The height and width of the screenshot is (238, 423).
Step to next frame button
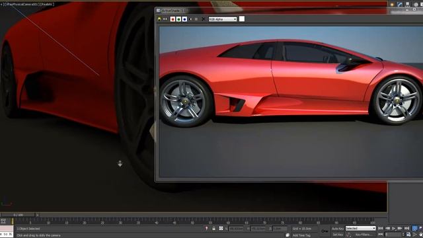coord(400,229)
